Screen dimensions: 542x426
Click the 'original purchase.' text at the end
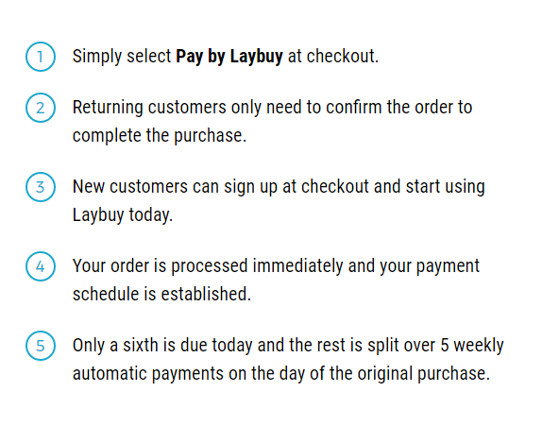click(x=424, y=374)
